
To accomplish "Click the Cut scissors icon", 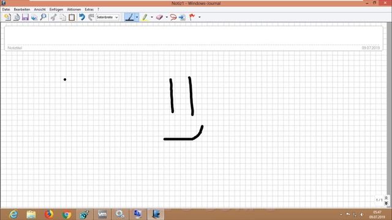I will [x=53, y=17].
